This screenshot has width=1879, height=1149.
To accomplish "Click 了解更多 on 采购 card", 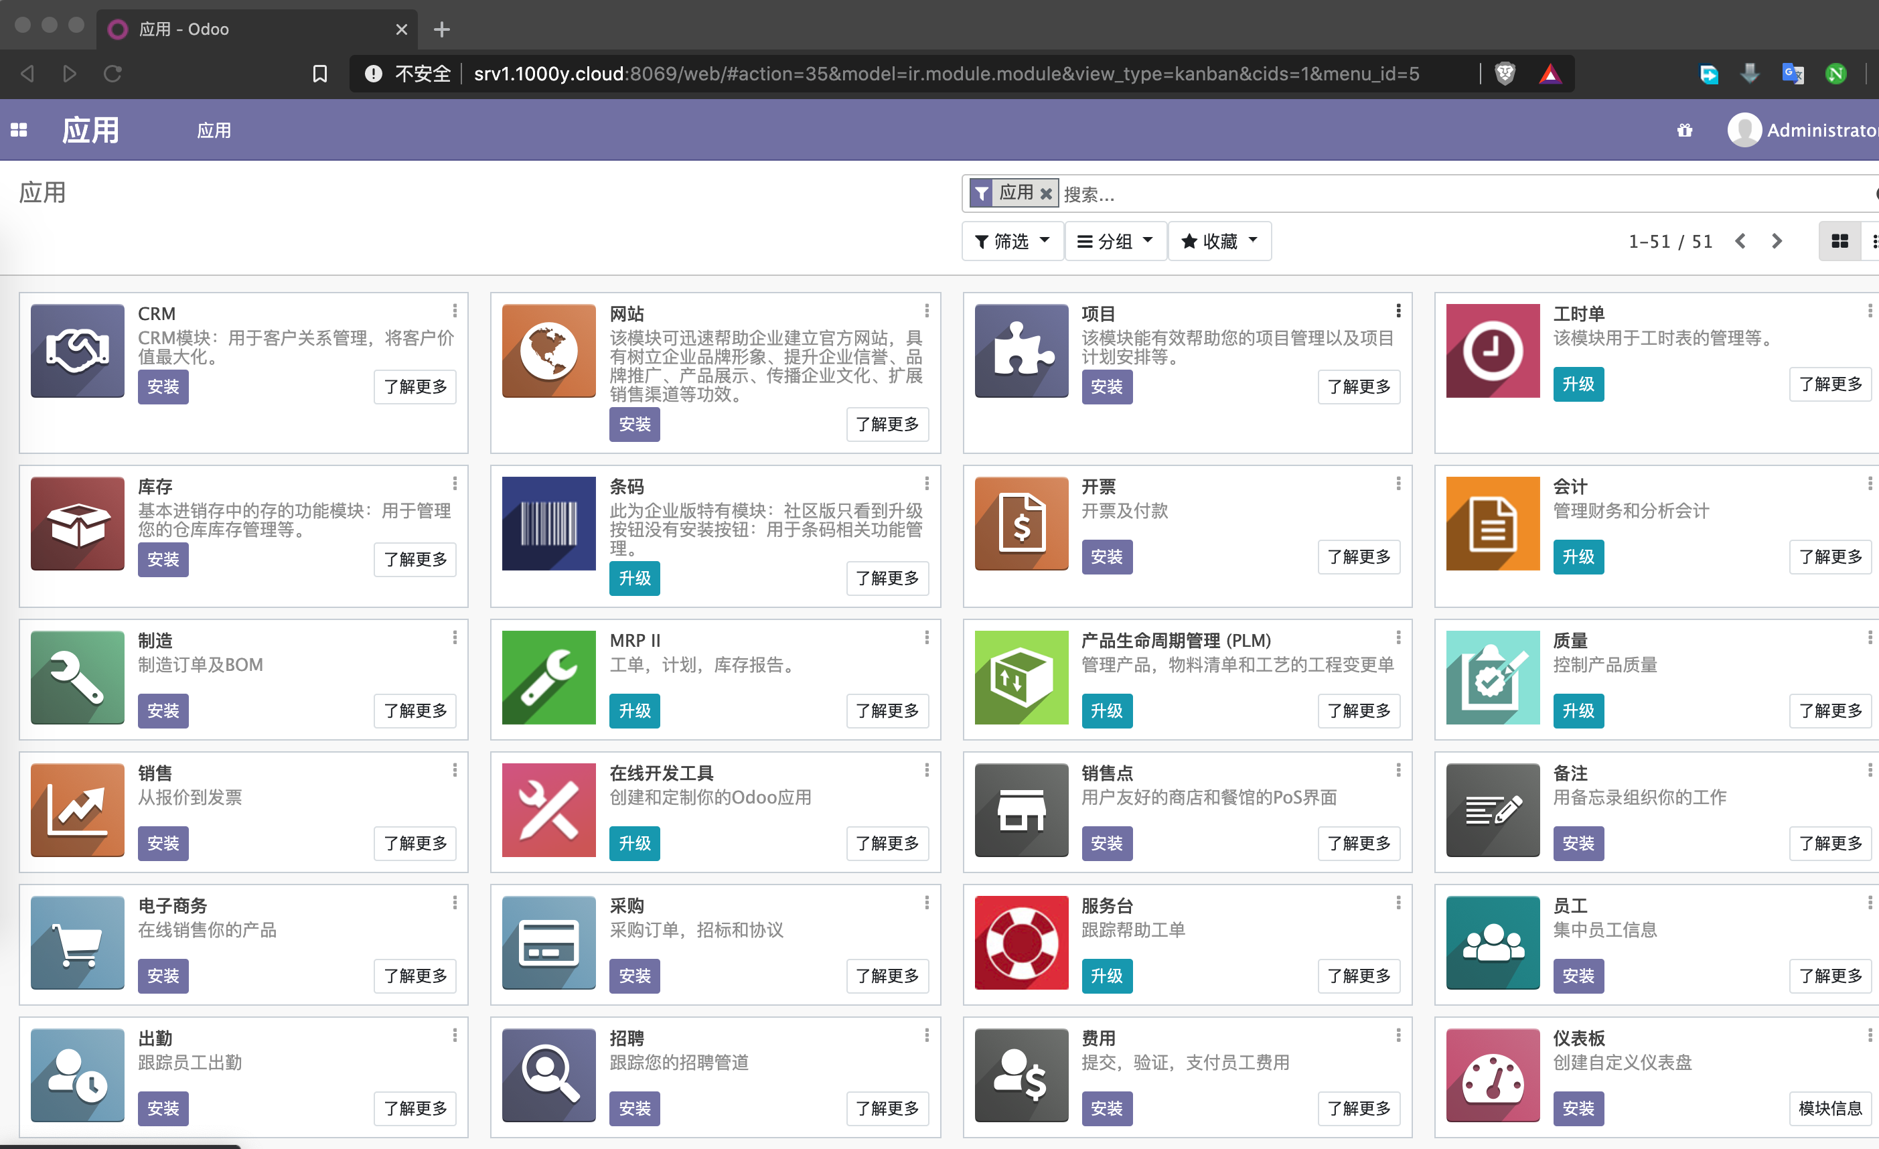I will (x=887, y=976).
